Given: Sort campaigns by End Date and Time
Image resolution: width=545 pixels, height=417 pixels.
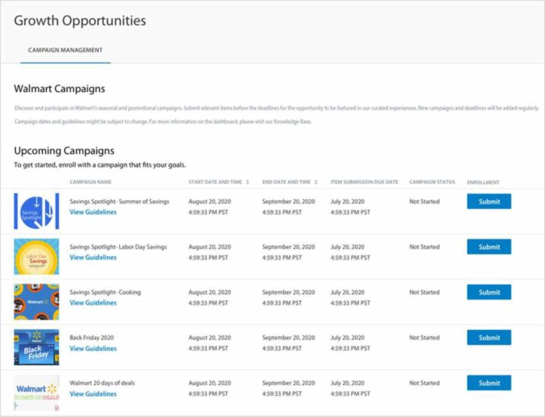Looking at the screenshot, I should (316, 182).
